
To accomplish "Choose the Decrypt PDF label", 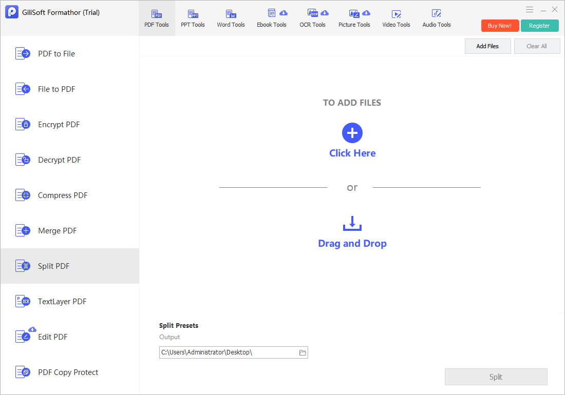I will [x=60, y=160].
